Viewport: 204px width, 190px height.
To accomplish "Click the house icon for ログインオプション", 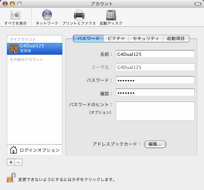I will click(x=13, y=150).
